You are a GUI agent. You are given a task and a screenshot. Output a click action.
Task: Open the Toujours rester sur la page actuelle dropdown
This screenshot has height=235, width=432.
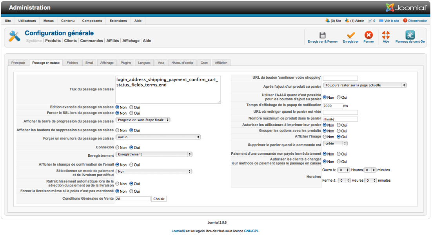coord(365,85)
